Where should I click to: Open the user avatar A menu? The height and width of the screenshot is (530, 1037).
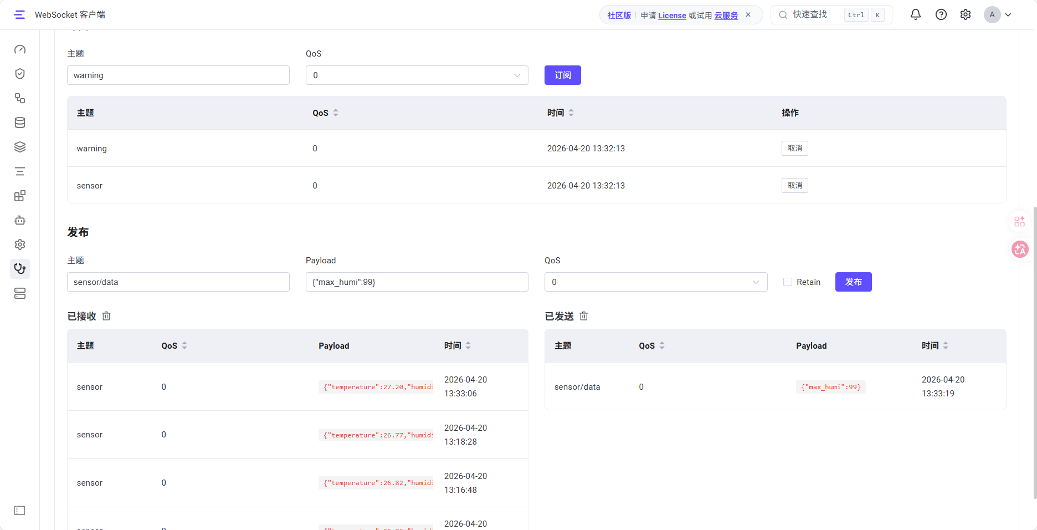(998, 15)
